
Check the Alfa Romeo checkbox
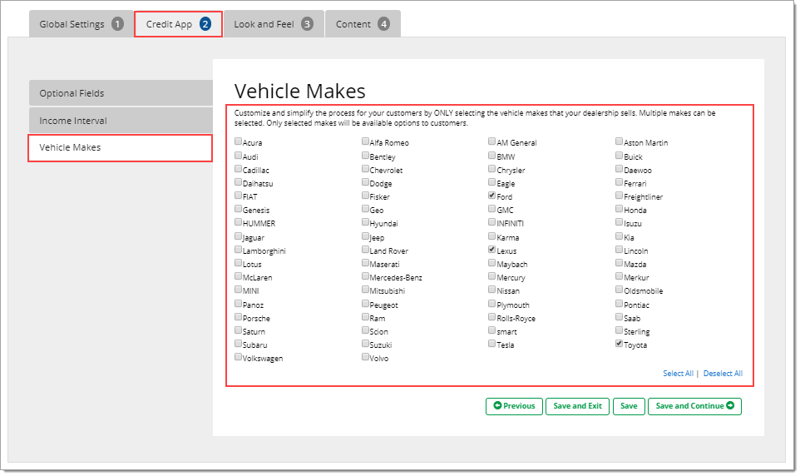tap(365, 141)
